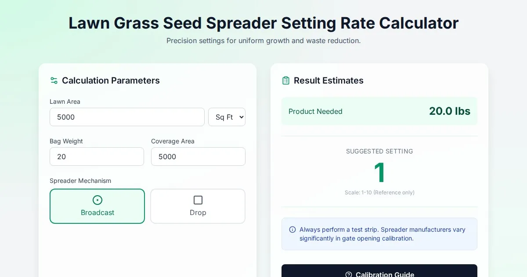Viewport: 527px width, 277px height.
Task: Click the clipboard icon beside Result Estimates
Action: point(286,80)
